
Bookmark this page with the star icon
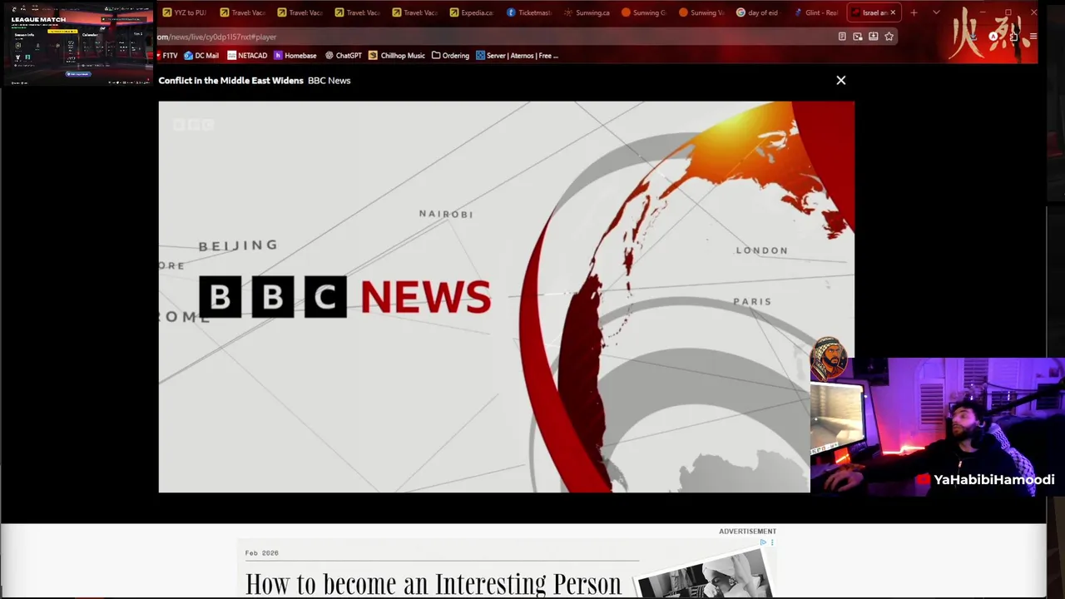pyautogui.click(x=889, y=37)
